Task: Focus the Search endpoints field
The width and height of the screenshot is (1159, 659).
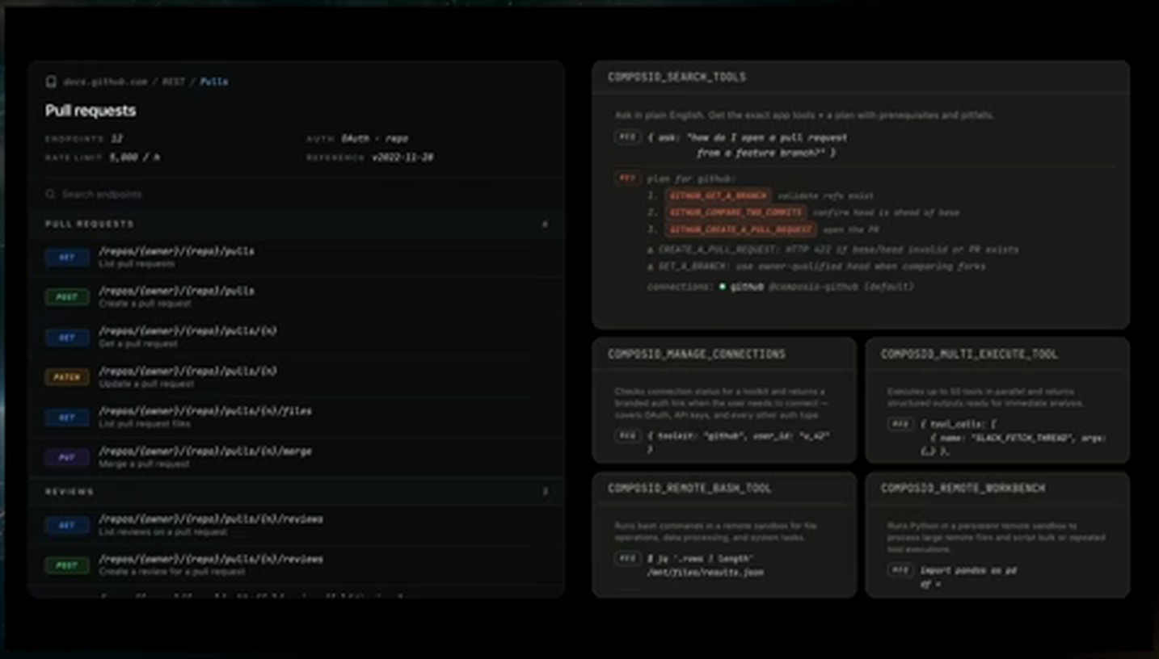Action: click(x=296, y=194)
